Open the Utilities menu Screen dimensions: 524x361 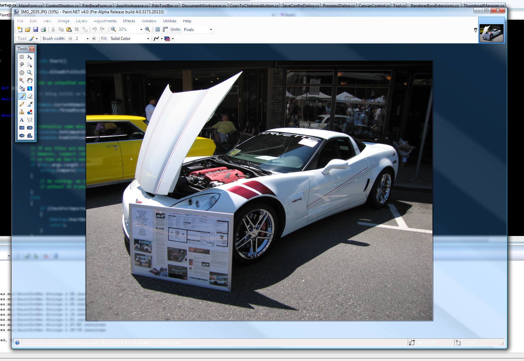[x=170, y=21]
